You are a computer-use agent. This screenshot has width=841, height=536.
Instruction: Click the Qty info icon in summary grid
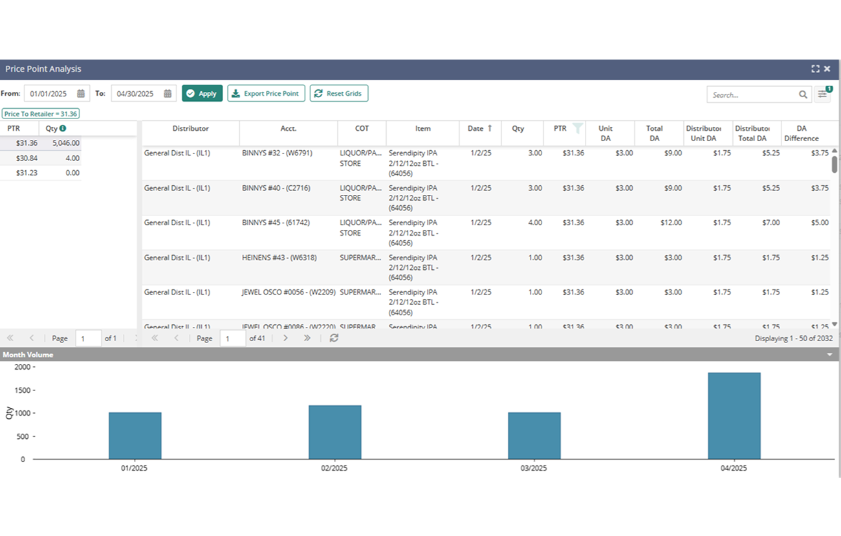pyautogui.click(x=63, y=128)
